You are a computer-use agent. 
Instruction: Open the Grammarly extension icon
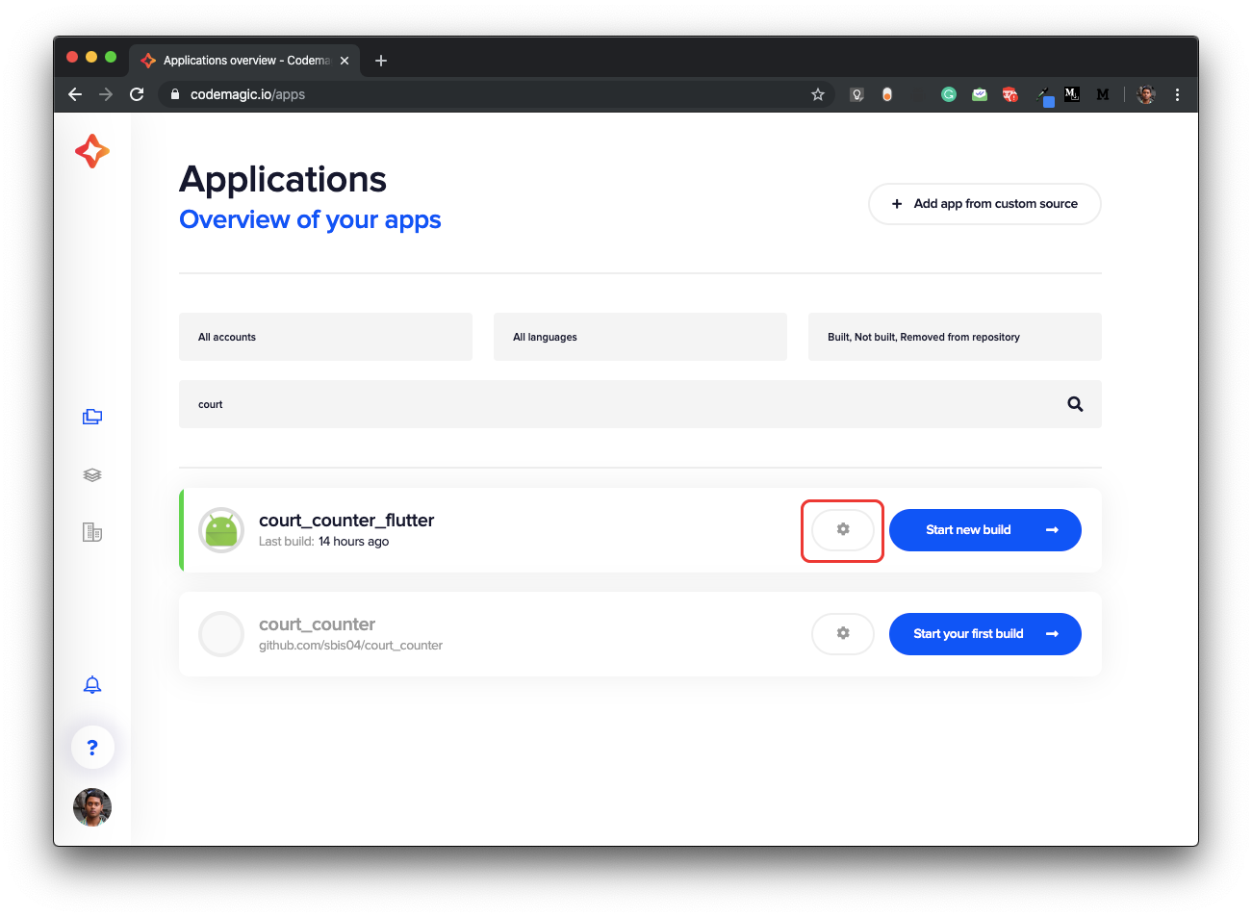pos(949,94)
